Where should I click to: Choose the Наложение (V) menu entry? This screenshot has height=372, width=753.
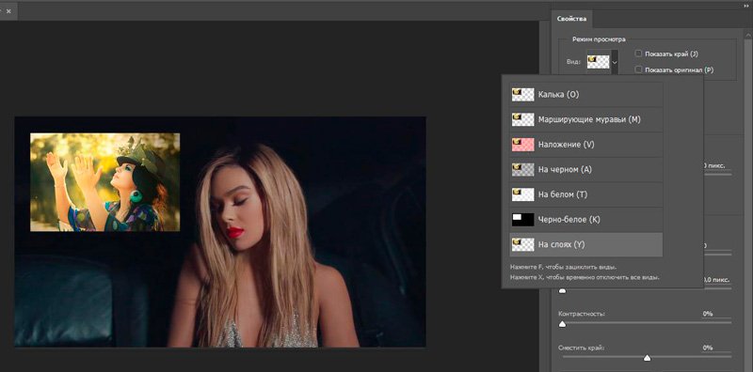(x=585, y=145)
